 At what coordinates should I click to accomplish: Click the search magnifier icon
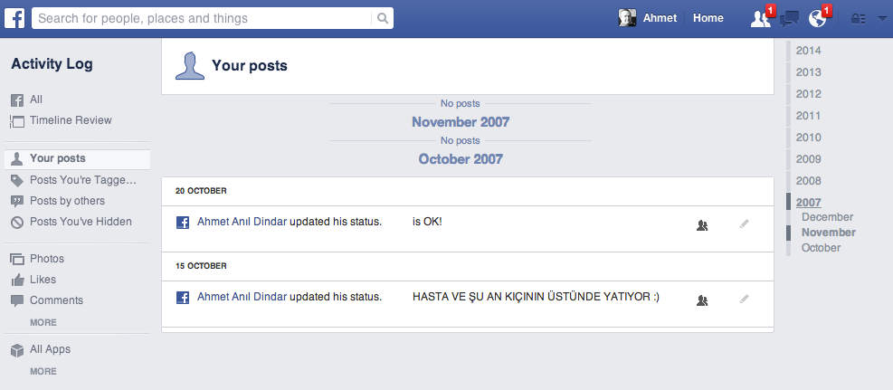tap(382, 18)
